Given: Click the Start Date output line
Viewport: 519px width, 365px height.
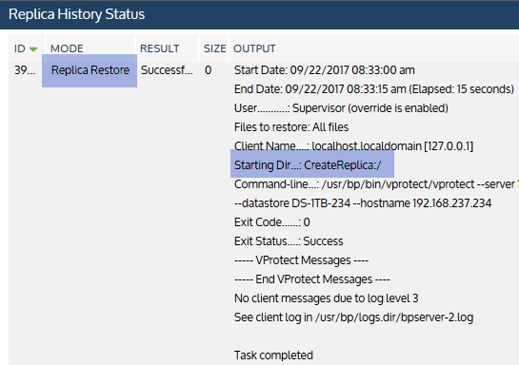Looking at the screenshot, I should pos(325,70).
